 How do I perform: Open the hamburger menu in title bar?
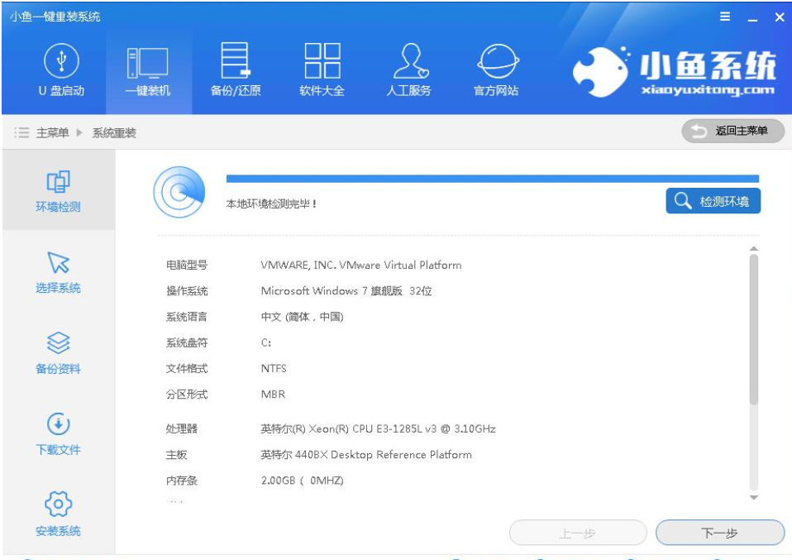click(725, 17)
